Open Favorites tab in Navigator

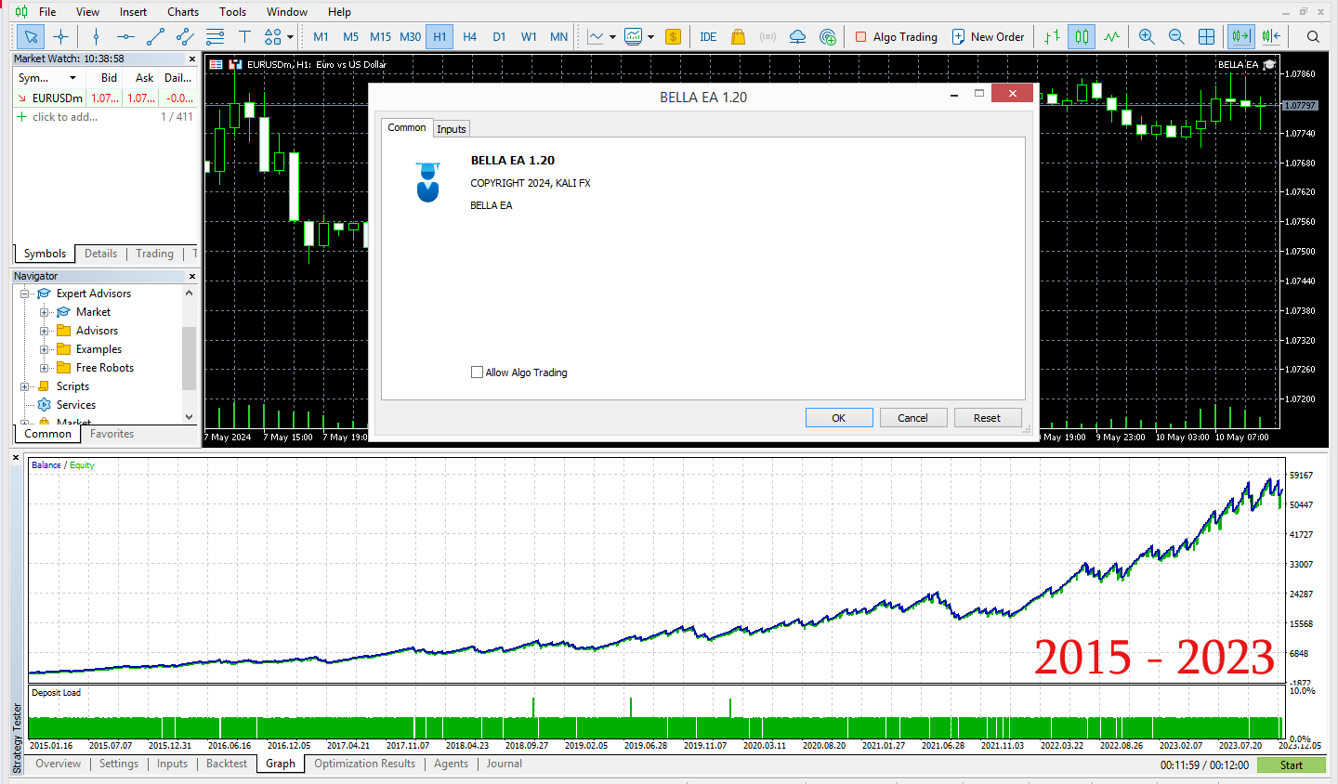point(112,434)
